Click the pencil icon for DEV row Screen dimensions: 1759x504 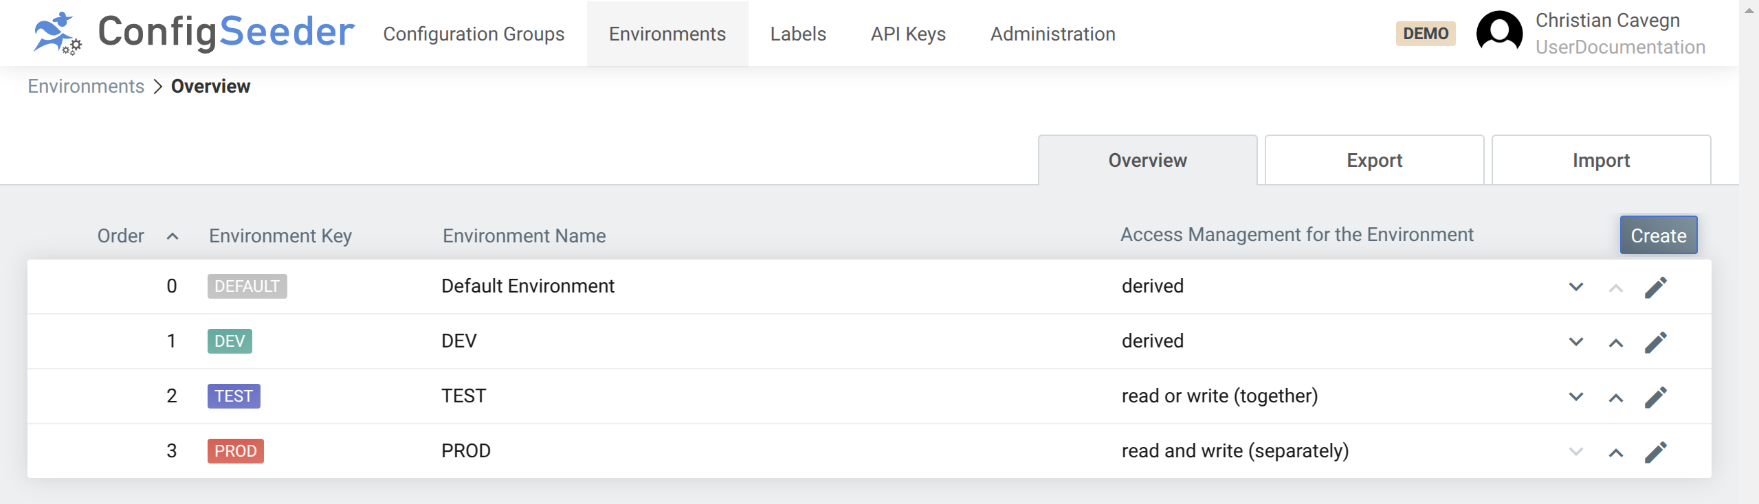pos(1655,342)
